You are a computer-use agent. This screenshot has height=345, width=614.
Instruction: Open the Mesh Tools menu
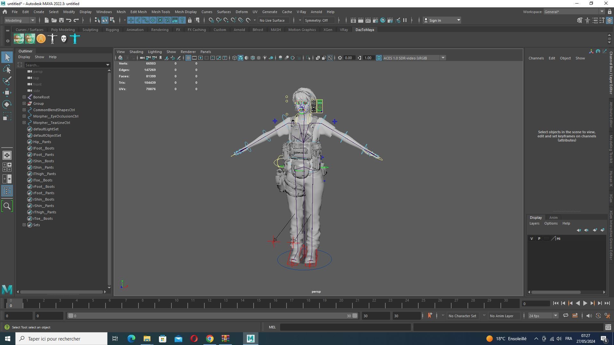click(161, 12)
